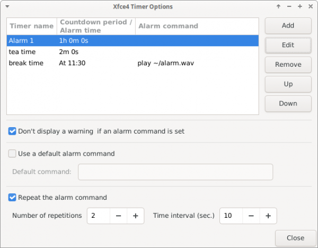318x248 pixels.
Task: Click the Edit button
Action: (288, 45)
